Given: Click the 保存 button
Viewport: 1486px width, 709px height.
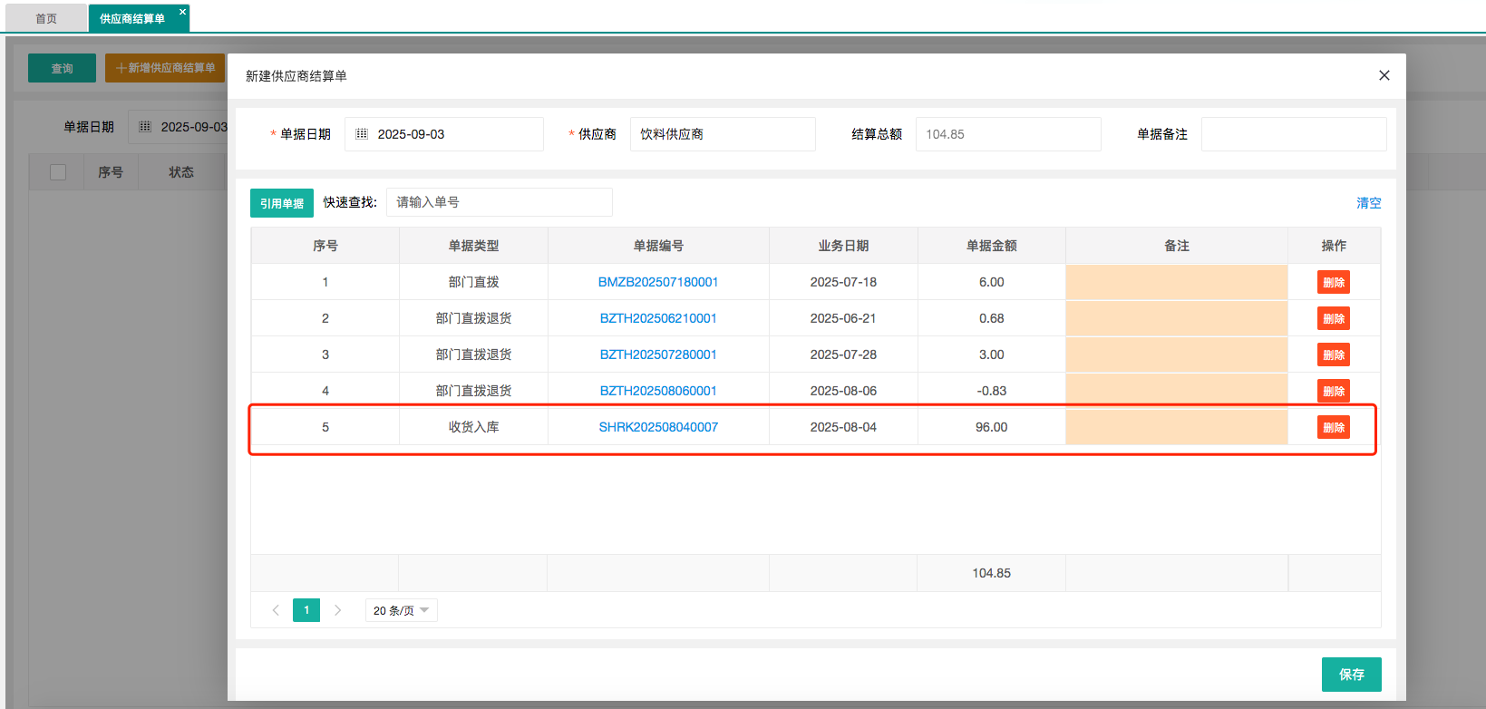Looking at the screenshot, I should 1351,675.
